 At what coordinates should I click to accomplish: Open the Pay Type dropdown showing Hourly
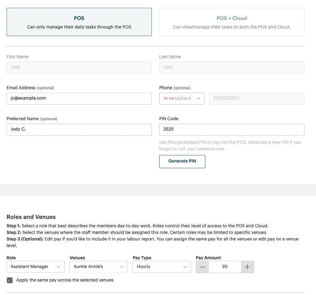pyautogui.click(x=161, y=267)
